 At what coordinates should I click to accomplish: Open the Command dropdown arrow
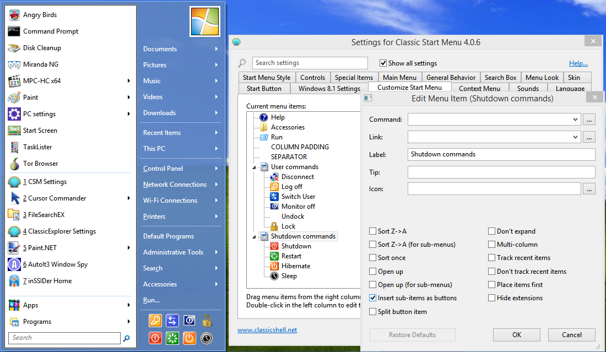click(x=575, y=120)
